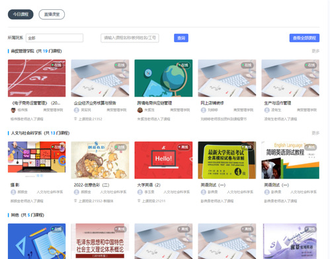Image resolution: width=330 pixels, height=259 pixels.
Task: Click the 查看全部课程 button
Action: pos(304,38)
